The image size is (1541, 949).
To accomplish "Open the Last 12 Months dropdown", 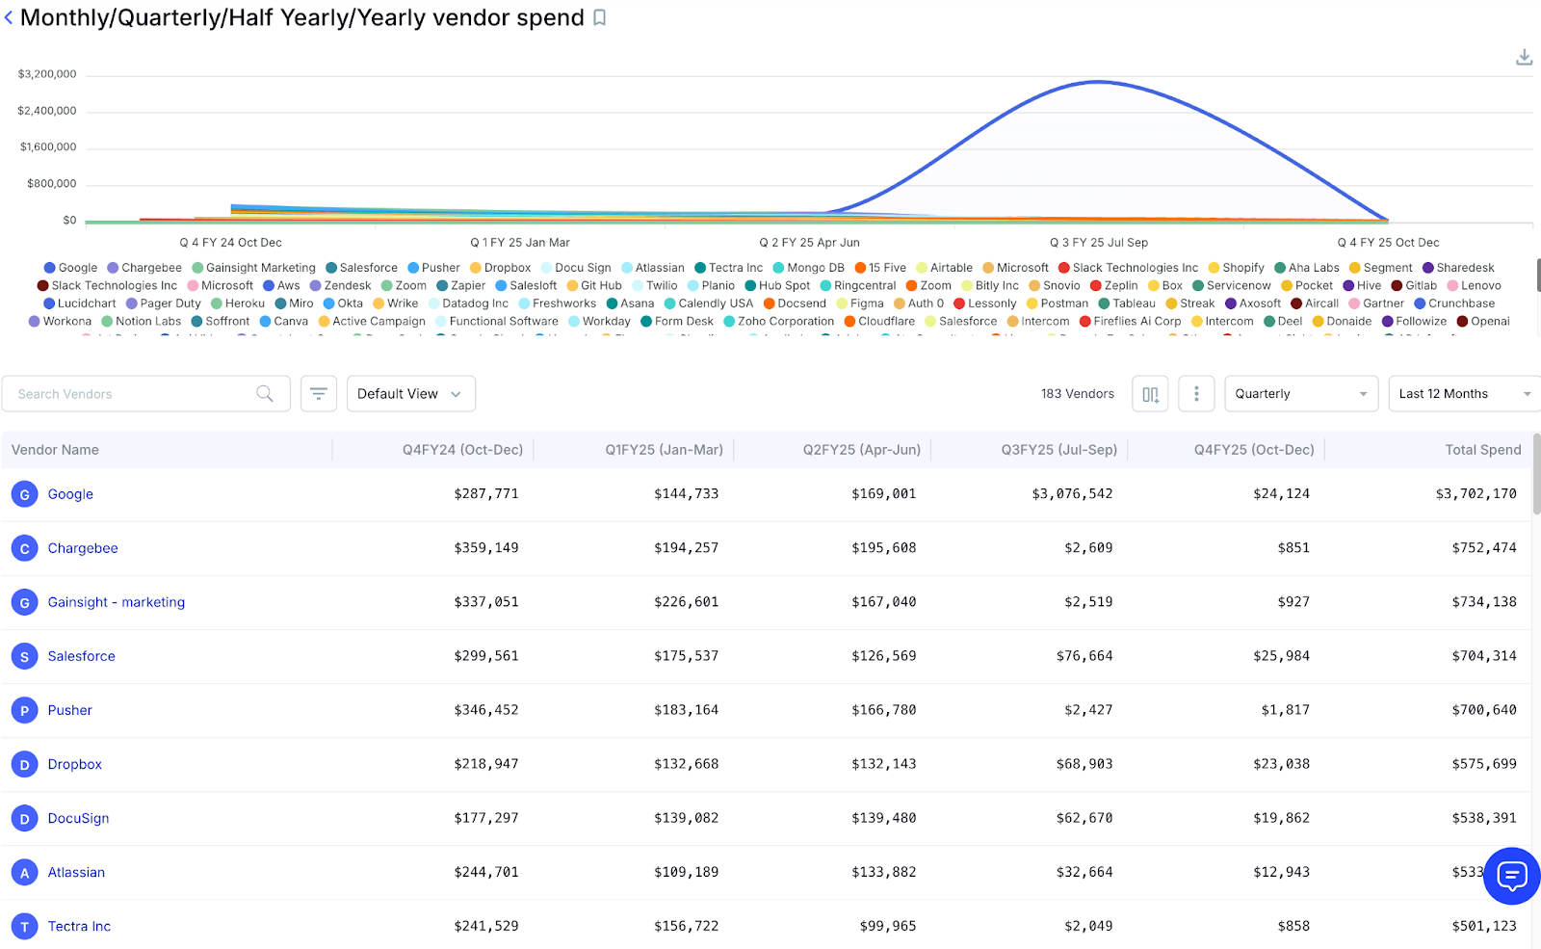I will [1462, 393].
